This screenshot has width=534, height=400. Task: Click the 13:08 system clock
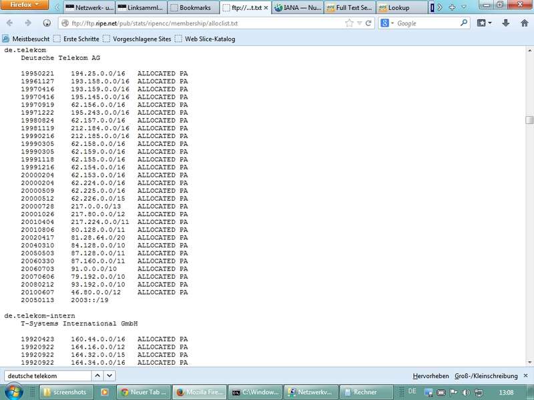[x=506, y=393]
